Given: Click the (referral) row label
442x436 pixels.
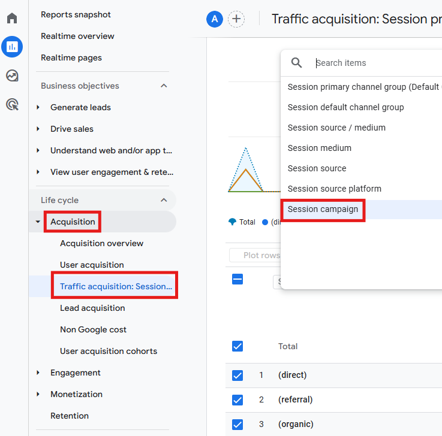Looking at the screenshot, I should point(296,399).
